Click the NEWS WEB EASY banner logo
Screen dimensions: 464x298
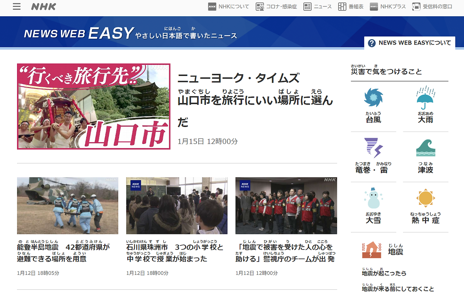point(79,33)
